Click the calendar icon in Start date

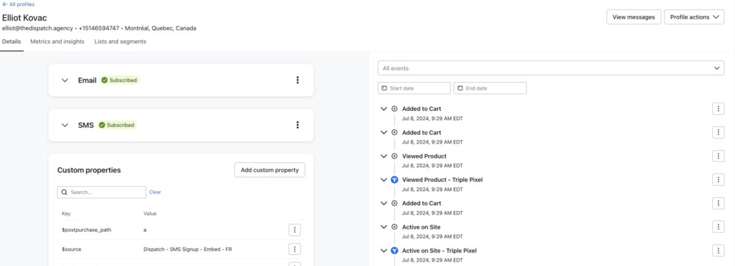coord(385,88)
